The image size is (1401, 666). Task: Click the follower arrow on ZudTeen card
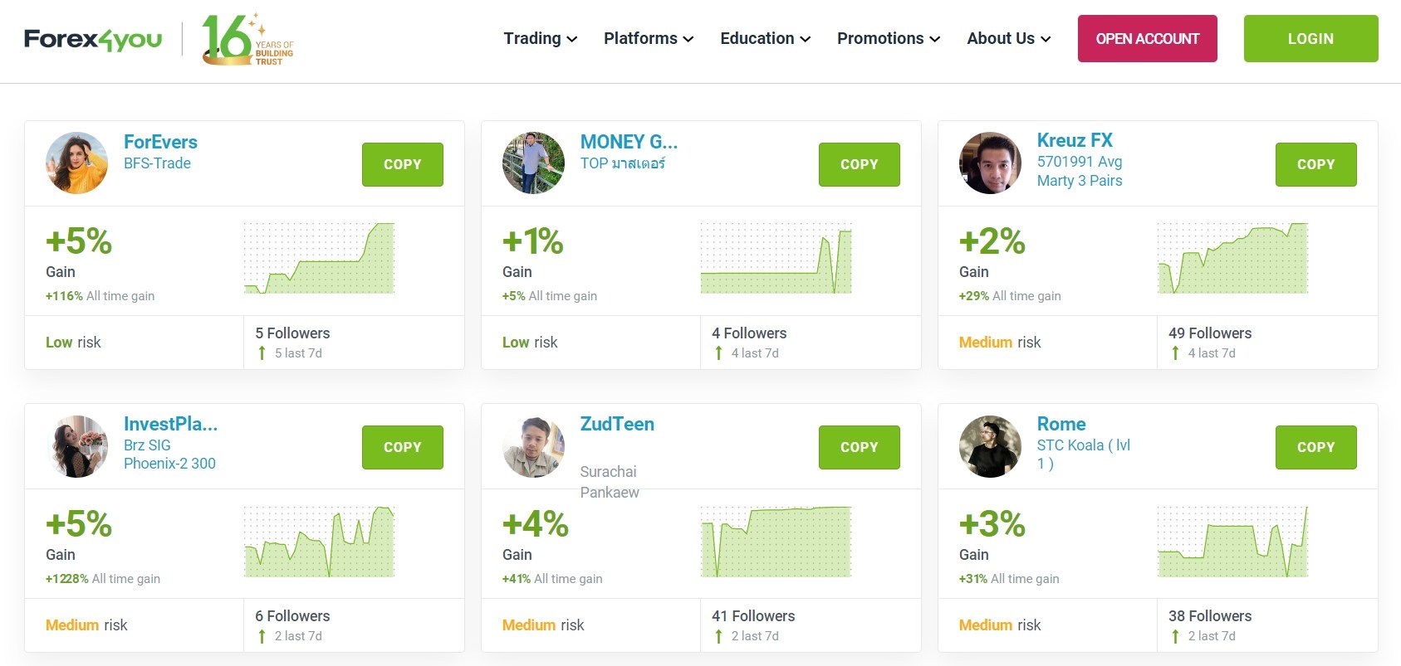(x=718, y=635)
